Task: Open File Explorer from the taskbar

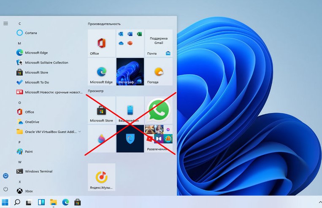Action: pos(53,202)
